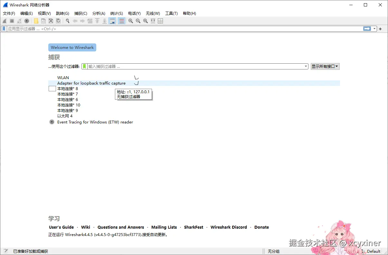Click the start capture shark fin icon
This screenshot has height=255, width=388.
(5, 21)
